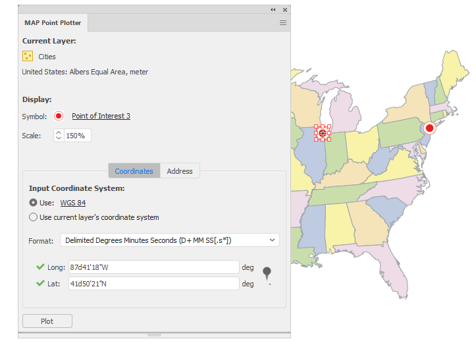476x343 pixels.
Task: Open the panel hamburger menu
Action: (283, 23)
